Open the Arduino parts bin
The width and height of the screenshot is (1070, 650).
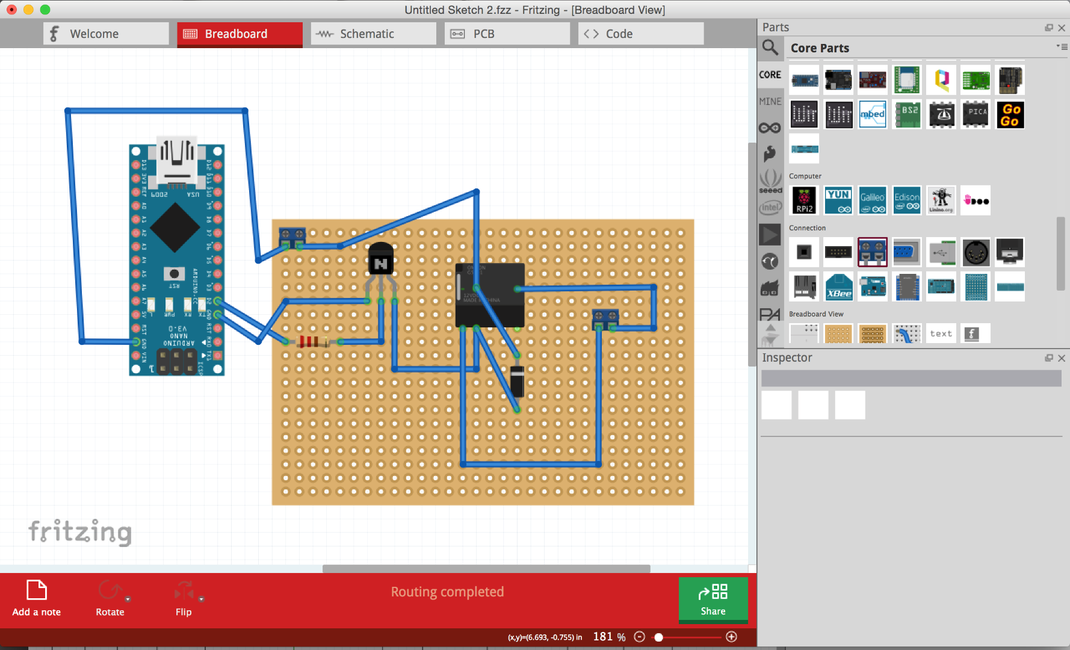click(x=770, y=127)
